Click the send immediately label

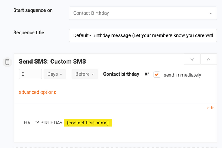[x=182, y=75]
